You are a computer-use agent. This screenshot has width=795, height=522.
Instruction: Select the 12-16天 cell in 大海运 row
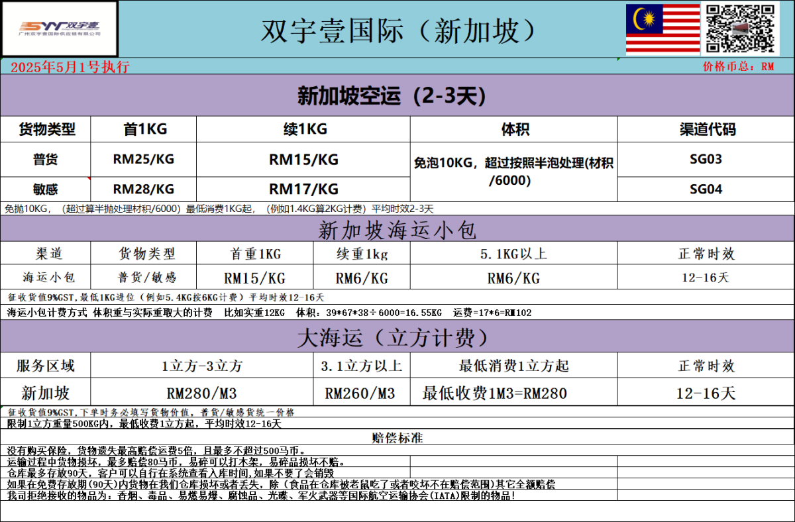[x=706, y=393]
